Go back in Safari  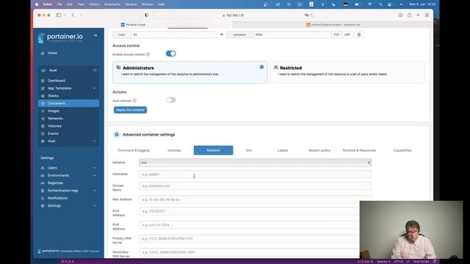(73, 15)
